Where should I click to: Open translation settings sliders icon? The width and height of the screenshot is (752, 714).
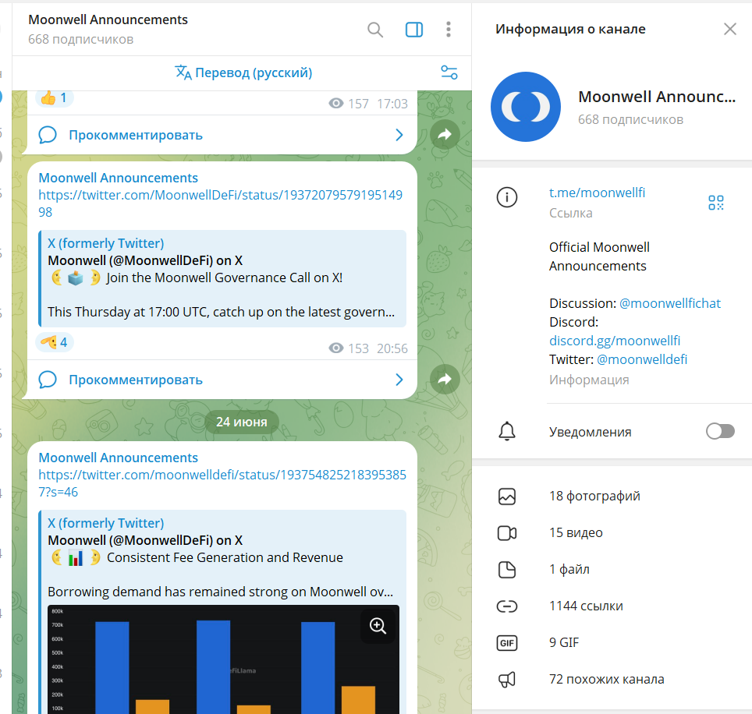449,72
